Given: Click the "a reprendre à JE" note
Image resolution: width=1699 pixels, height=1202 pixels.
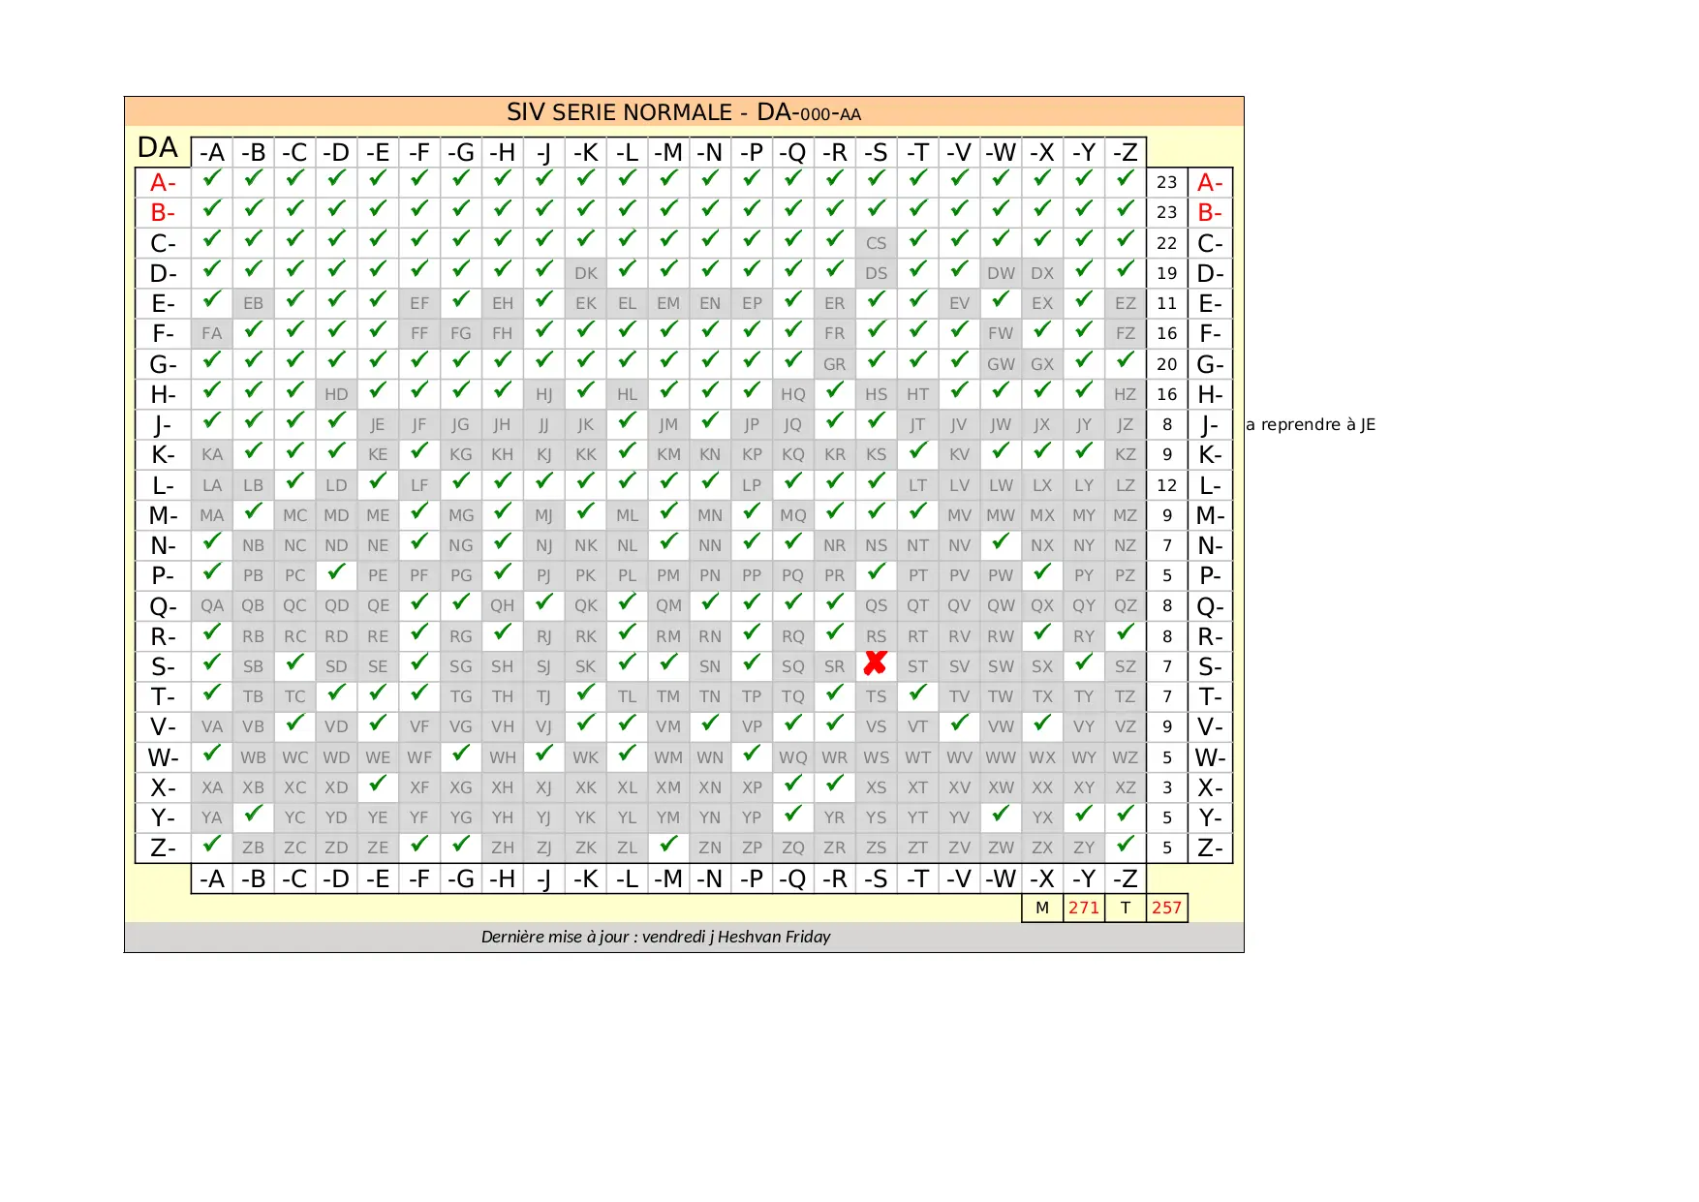Looking at the screenshot, I should [1311, 424].
